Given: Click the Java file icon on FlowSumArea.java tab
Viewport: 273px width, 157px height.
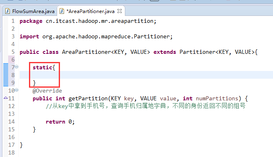Looking at the screenshot, I should [x=7, y=11].
